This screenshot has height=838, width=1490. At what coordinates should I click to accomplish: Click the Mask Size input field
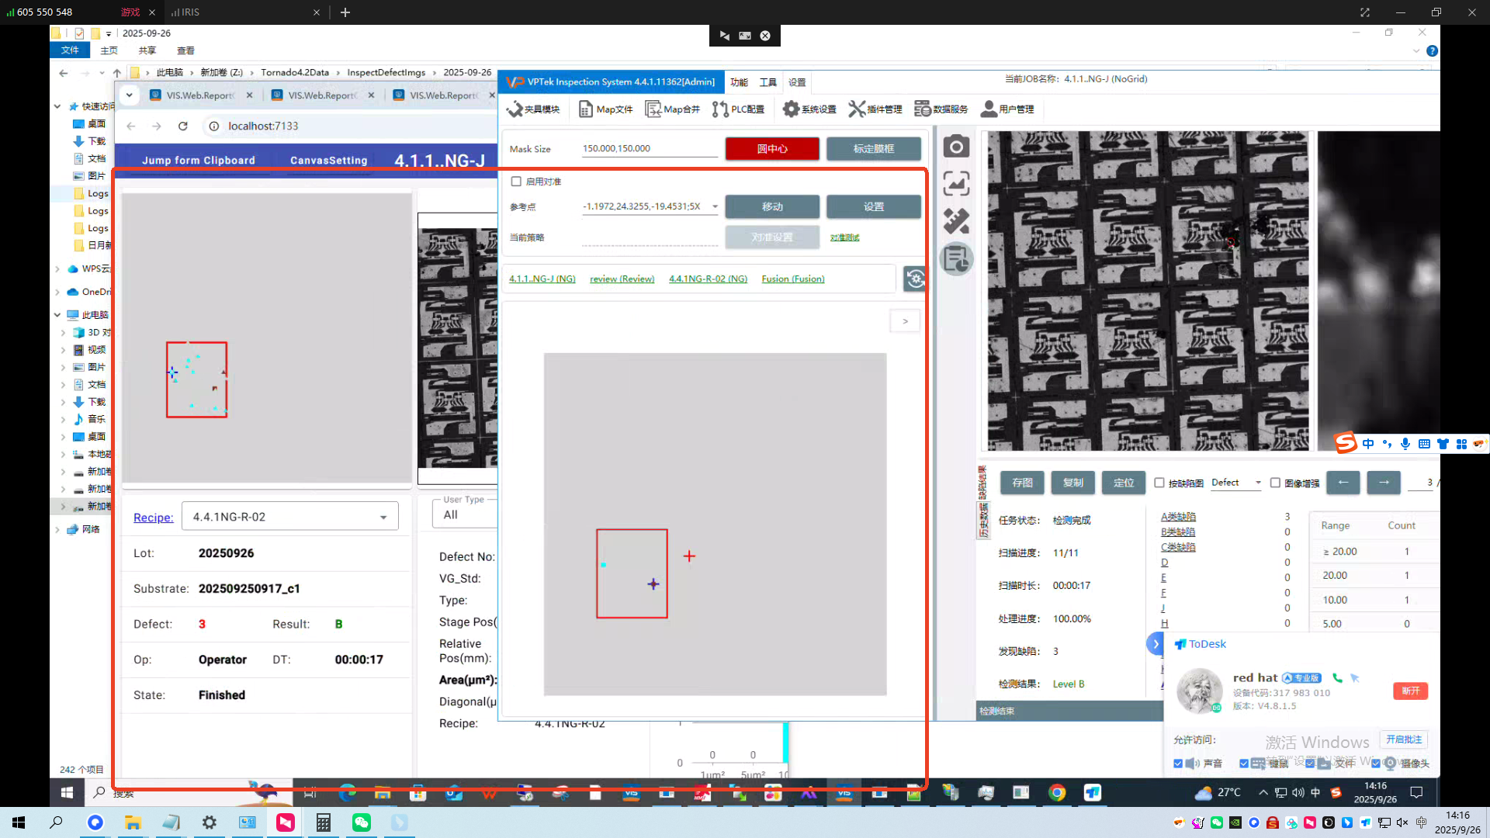click(x=649, y=149)
